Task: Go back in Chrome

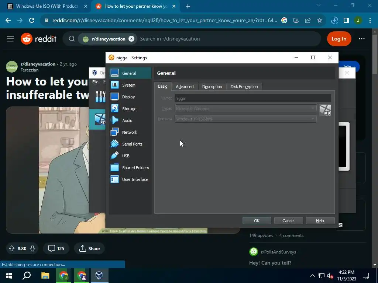Action: pyautogui.click(x=8, y=21)
